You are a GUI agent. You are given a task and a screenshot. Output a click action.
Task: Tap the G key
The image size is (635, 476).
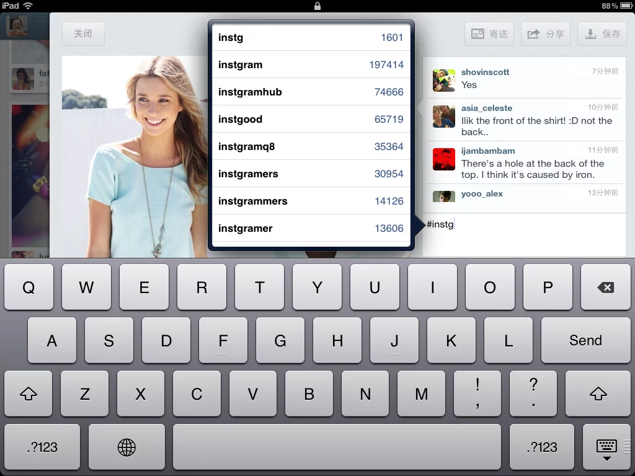(x=280, y=340)
